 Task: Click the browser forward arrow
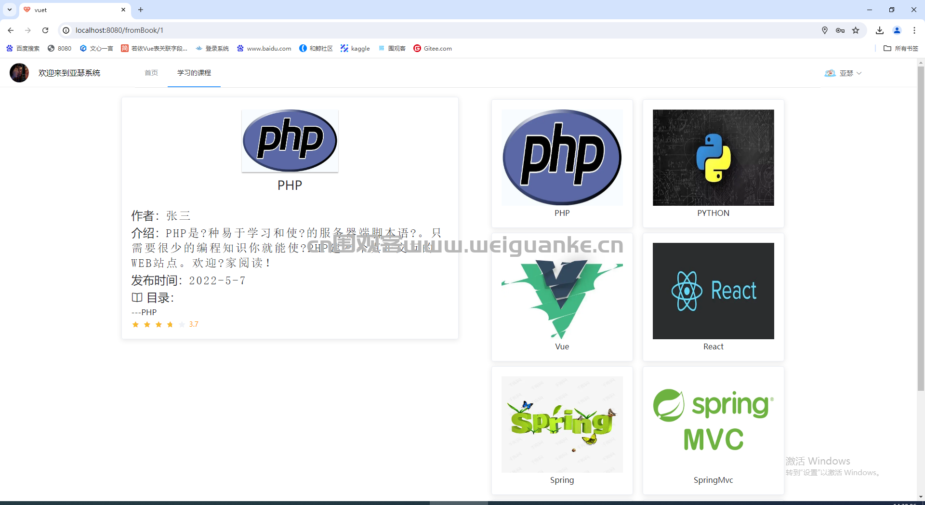click(x=28, y=30)
